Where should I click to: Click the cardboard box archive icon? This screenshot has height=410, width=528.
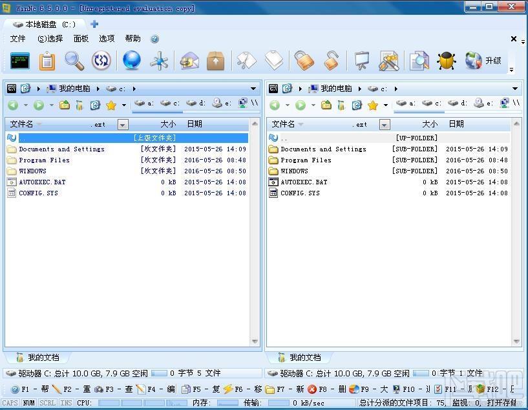tap(215, 61)
